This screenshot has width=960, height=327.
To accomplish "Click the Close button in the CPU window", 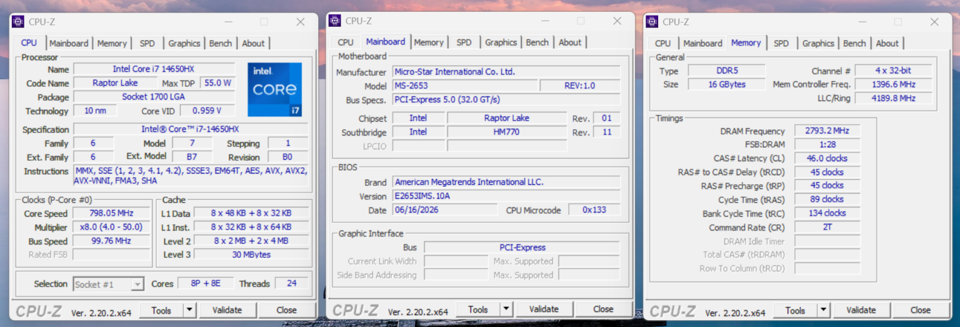I will click(x=287, y=310).
